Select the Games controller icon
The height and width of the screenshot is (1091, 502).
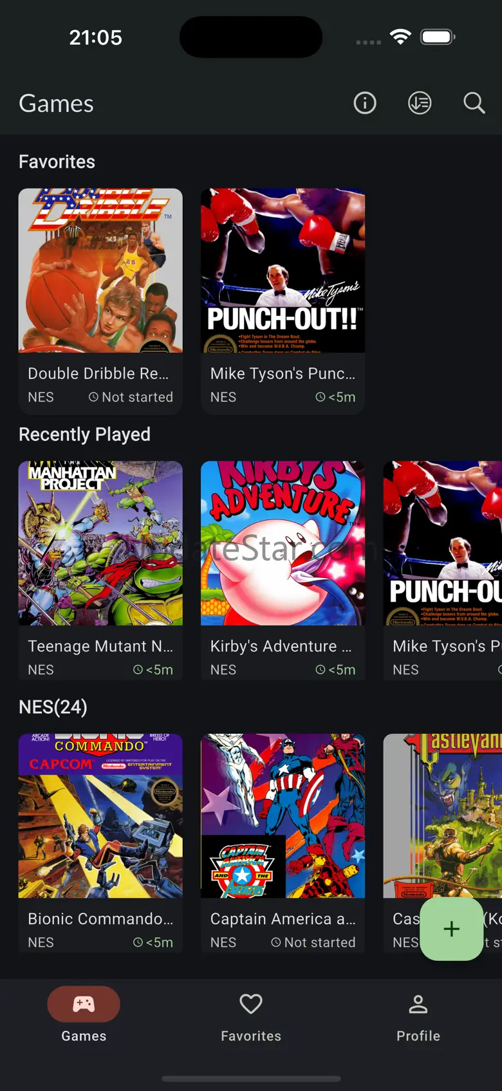(x=84, y=1004)
